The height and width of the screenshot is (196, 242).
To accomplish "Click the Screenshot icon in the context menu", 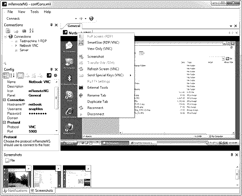I will coord(81,57).
